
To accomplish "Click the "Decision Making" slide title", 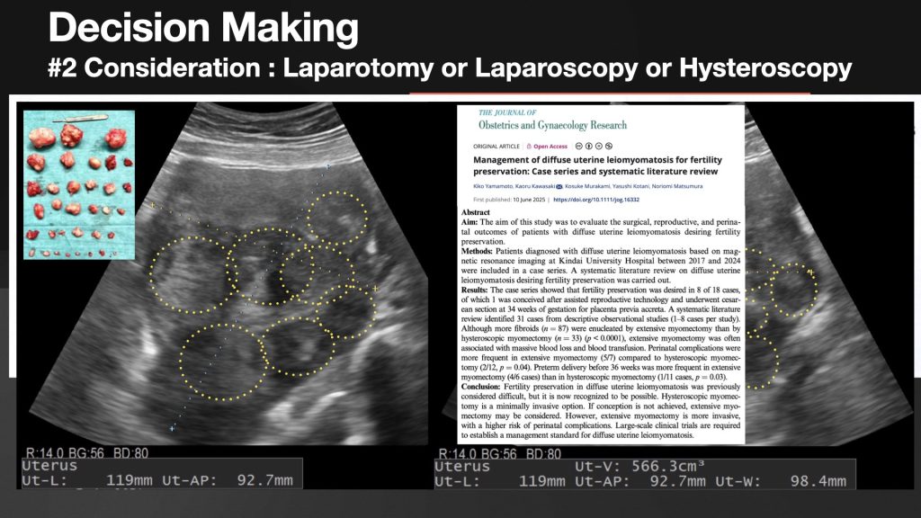I will coord(203,28).
